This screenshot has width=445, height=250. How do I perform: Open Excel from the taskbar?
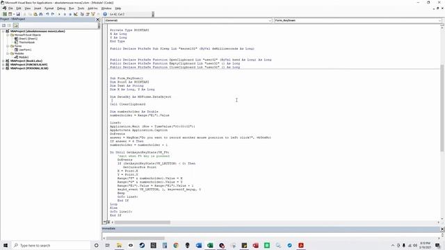[210, 245]
